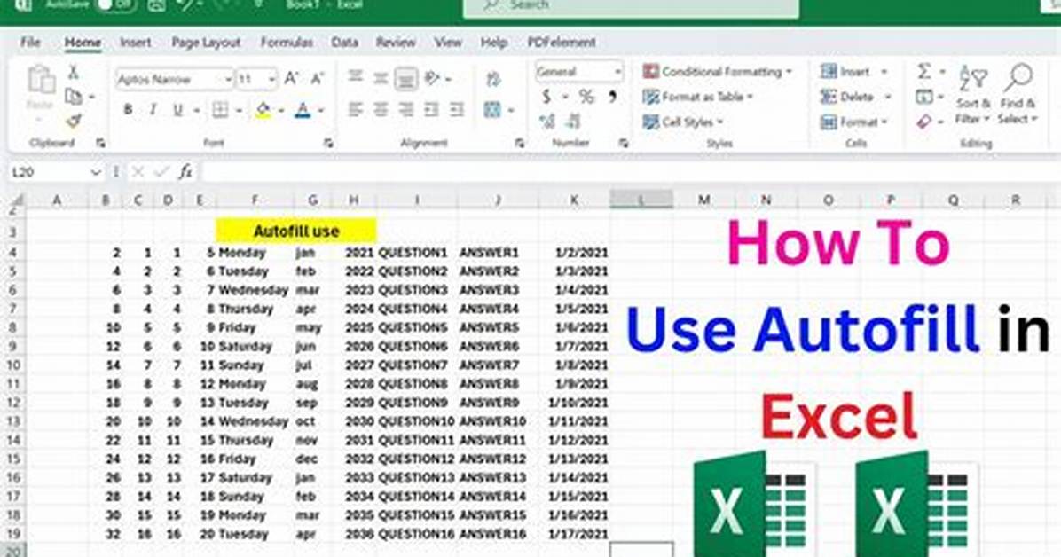Select the Format Painter brush
1061x557 pixels.
(x=73, y=122)
